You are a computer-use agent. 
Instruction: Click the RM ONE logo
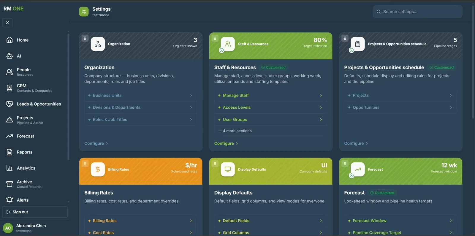click(x=13, y=9)
